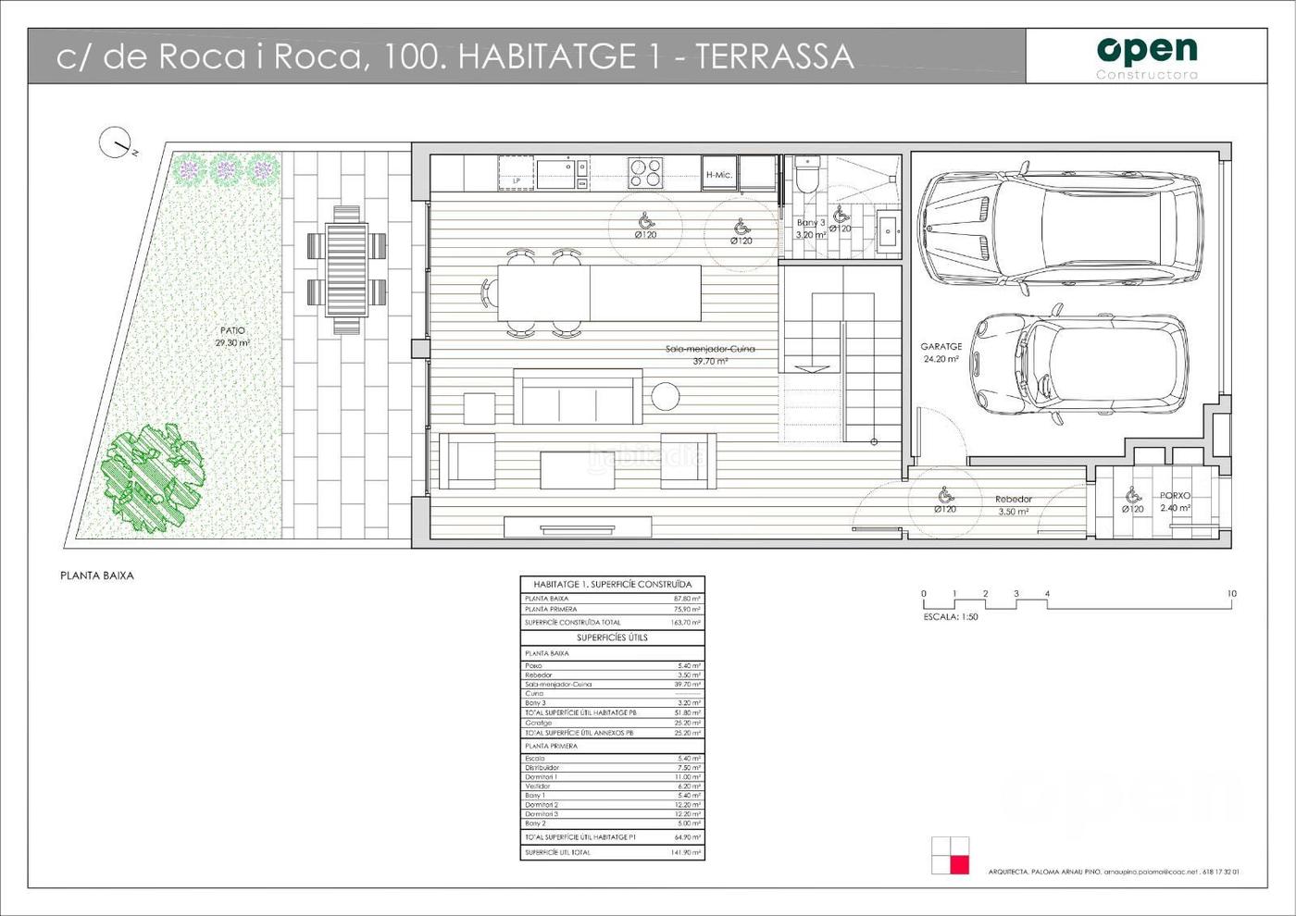The image size is (1296, 916).
Task: Click the wheelchair symbol in the Porxo
Action: (x=1132, y=495)
